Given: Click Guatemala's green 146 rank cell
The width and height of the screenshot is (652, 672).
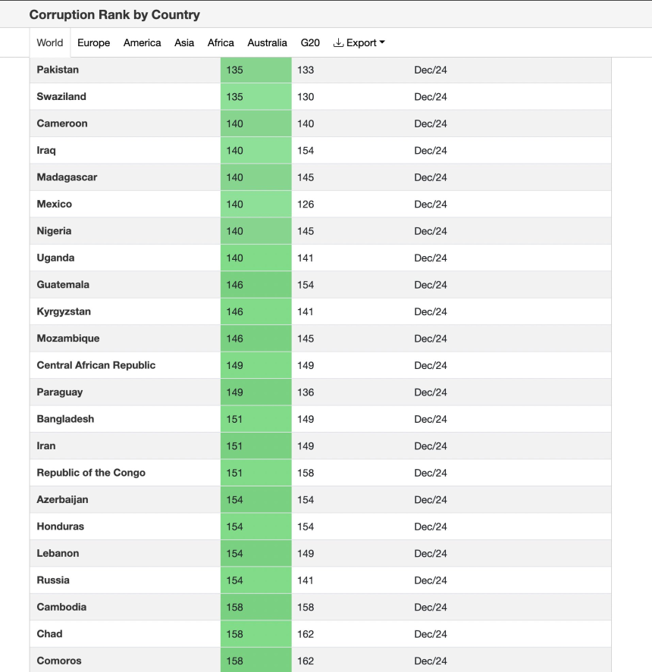Looking at the screenshot, I should (256, 285).
